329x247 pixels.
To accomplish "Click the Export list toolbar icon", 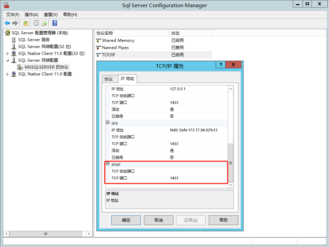I will (x=44, y=23).
